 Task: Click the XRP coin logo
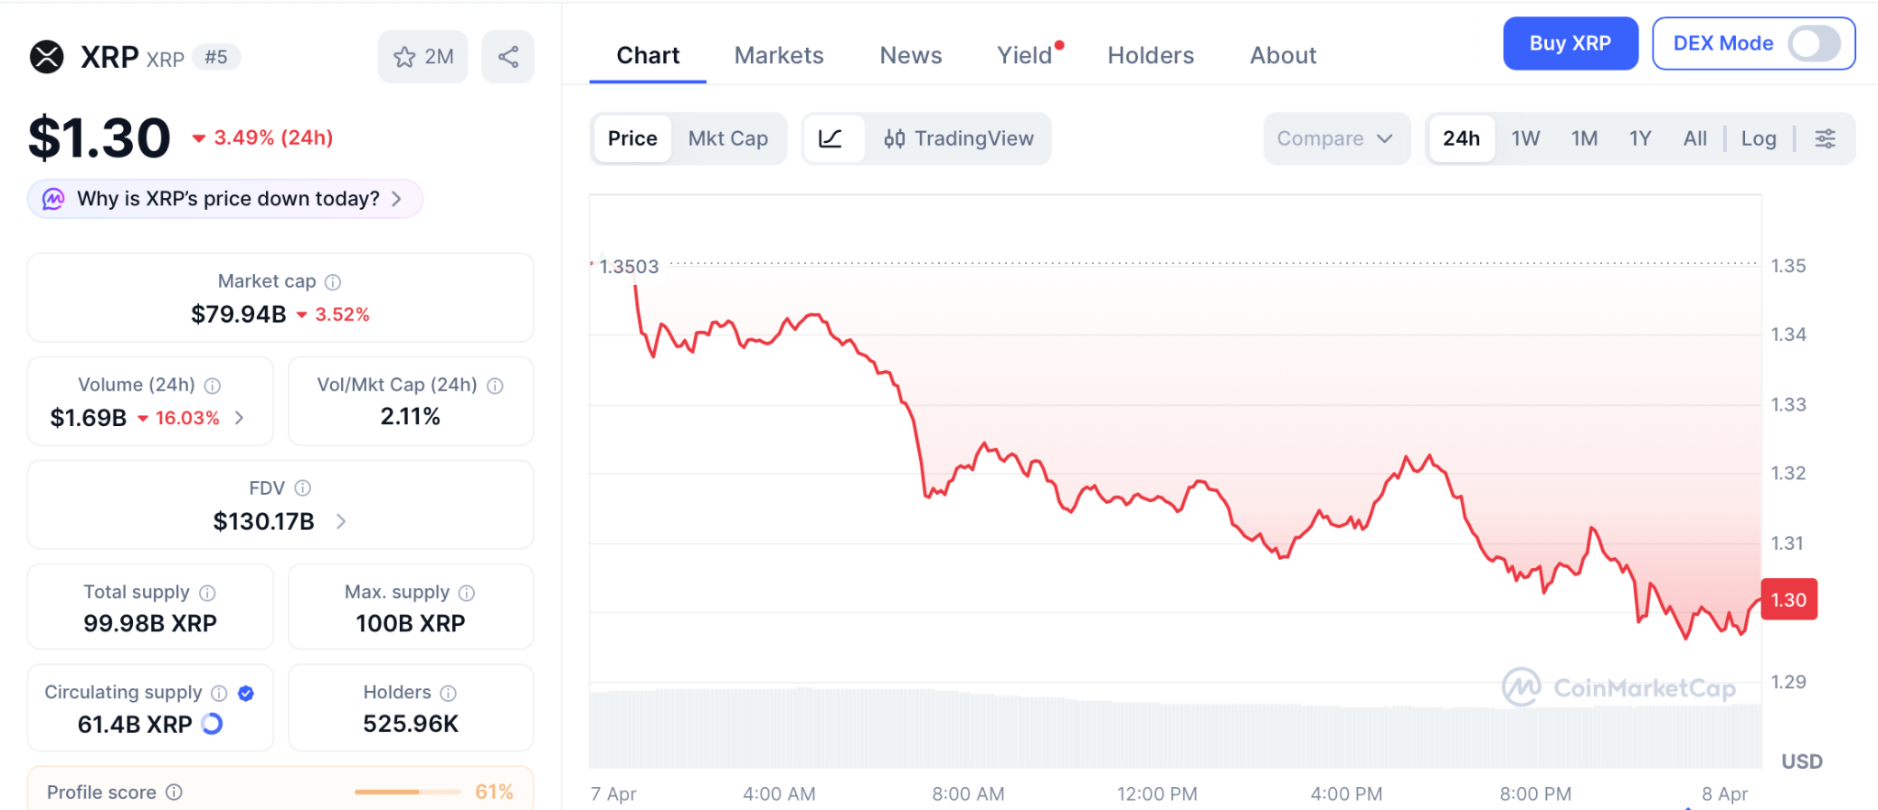click(x=47, y=57)
